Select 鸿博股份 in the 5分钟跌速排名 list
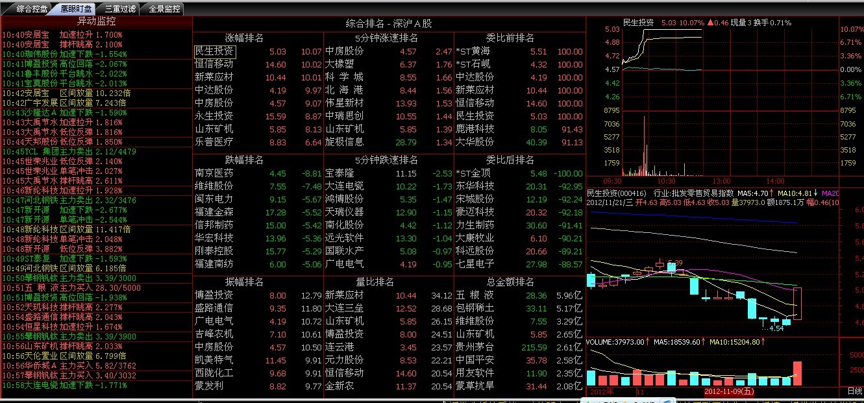Image resolution: width=864 pixels, height=403 pixels. 344,199
